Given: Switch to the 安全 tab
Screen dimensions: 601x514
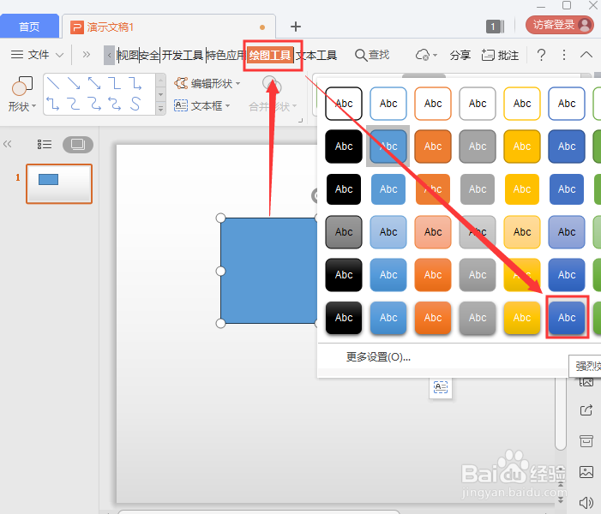Looking at the screenshot, I should (149, 56).
